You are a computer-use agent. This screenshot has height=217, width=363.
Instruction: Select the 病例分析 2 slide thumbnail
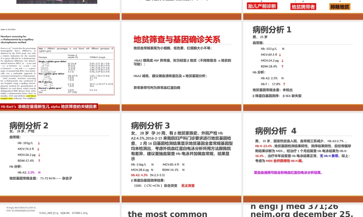60,156
